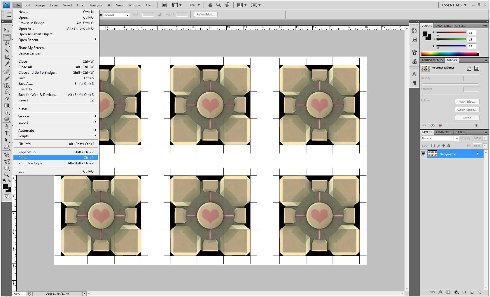This screenshot has height=297, width=490.
Task: Select the Path Selection arrow tool
Action: pyautogui.click(x=7, y=140)
